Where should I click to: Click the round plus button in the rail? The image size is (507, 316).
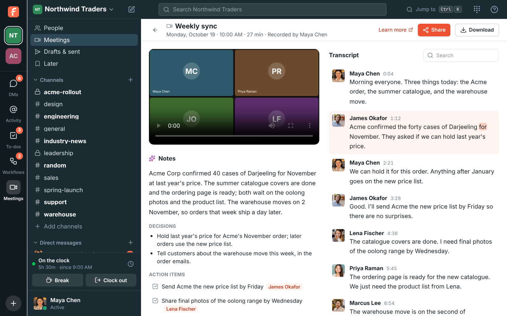tap(13, 303)
